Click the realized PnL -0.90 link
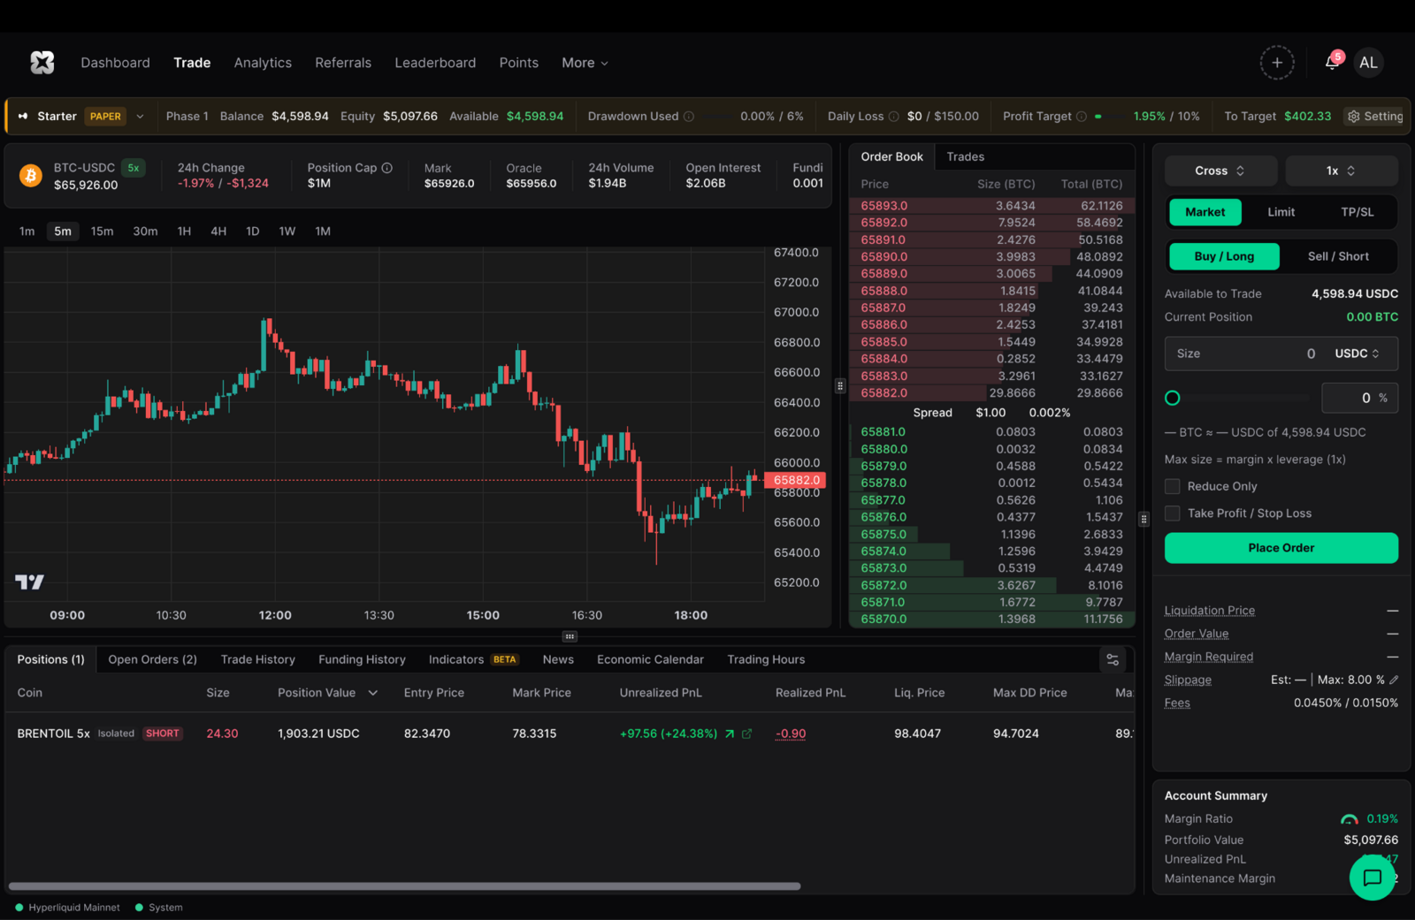Screen dimensions: 1415x920 [791, 734]
